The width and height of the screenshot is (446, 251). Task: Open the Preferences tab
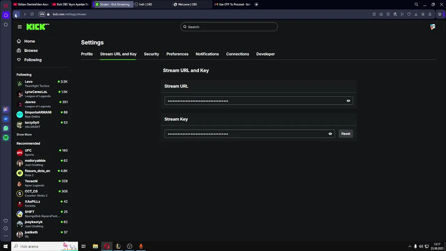coord(177,54)
